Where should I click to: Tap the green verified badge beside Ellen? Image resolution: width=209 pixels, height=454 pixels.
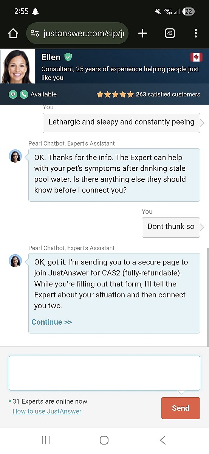[x=68, y=57]
